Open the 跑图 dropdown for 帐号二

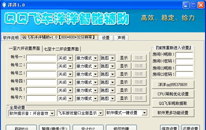pyautogui.click(x=108, y=66)
